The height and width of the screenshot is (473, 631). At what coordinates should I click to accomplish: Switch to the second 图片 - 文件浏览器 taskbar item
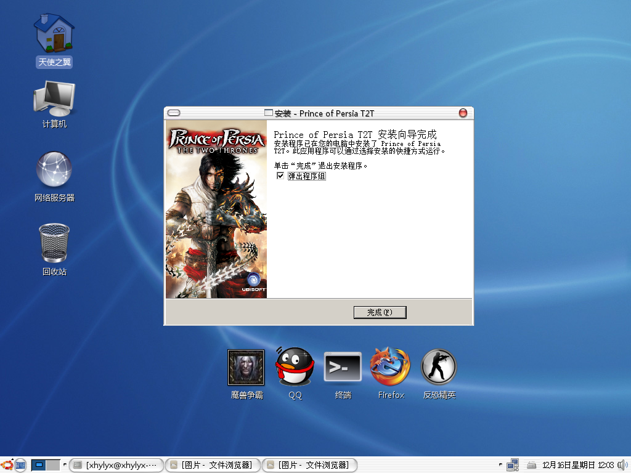[309, 466]
